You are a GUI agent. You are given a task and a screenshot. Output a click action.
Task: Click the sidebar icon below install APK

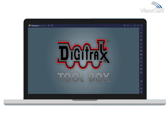pos(141,54)
